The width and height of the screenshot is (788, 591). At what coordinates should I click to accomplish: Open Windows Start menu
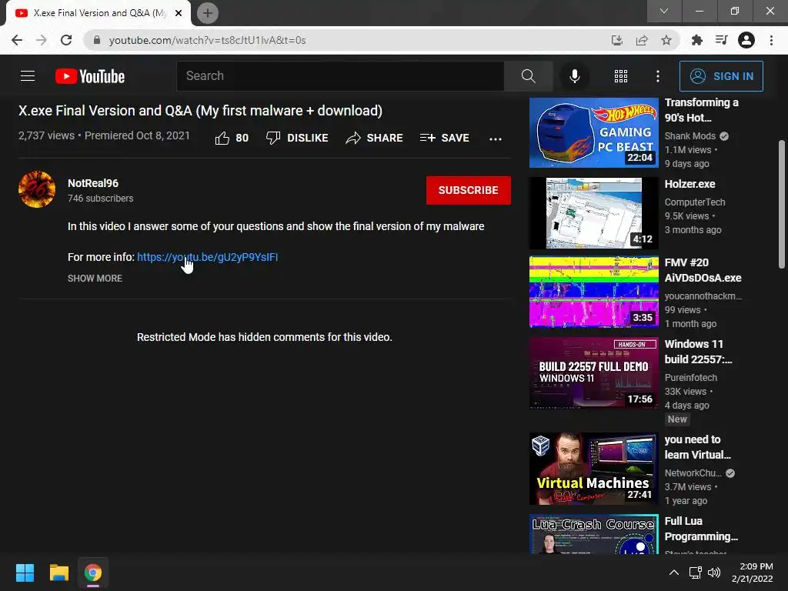pos(25,573)
